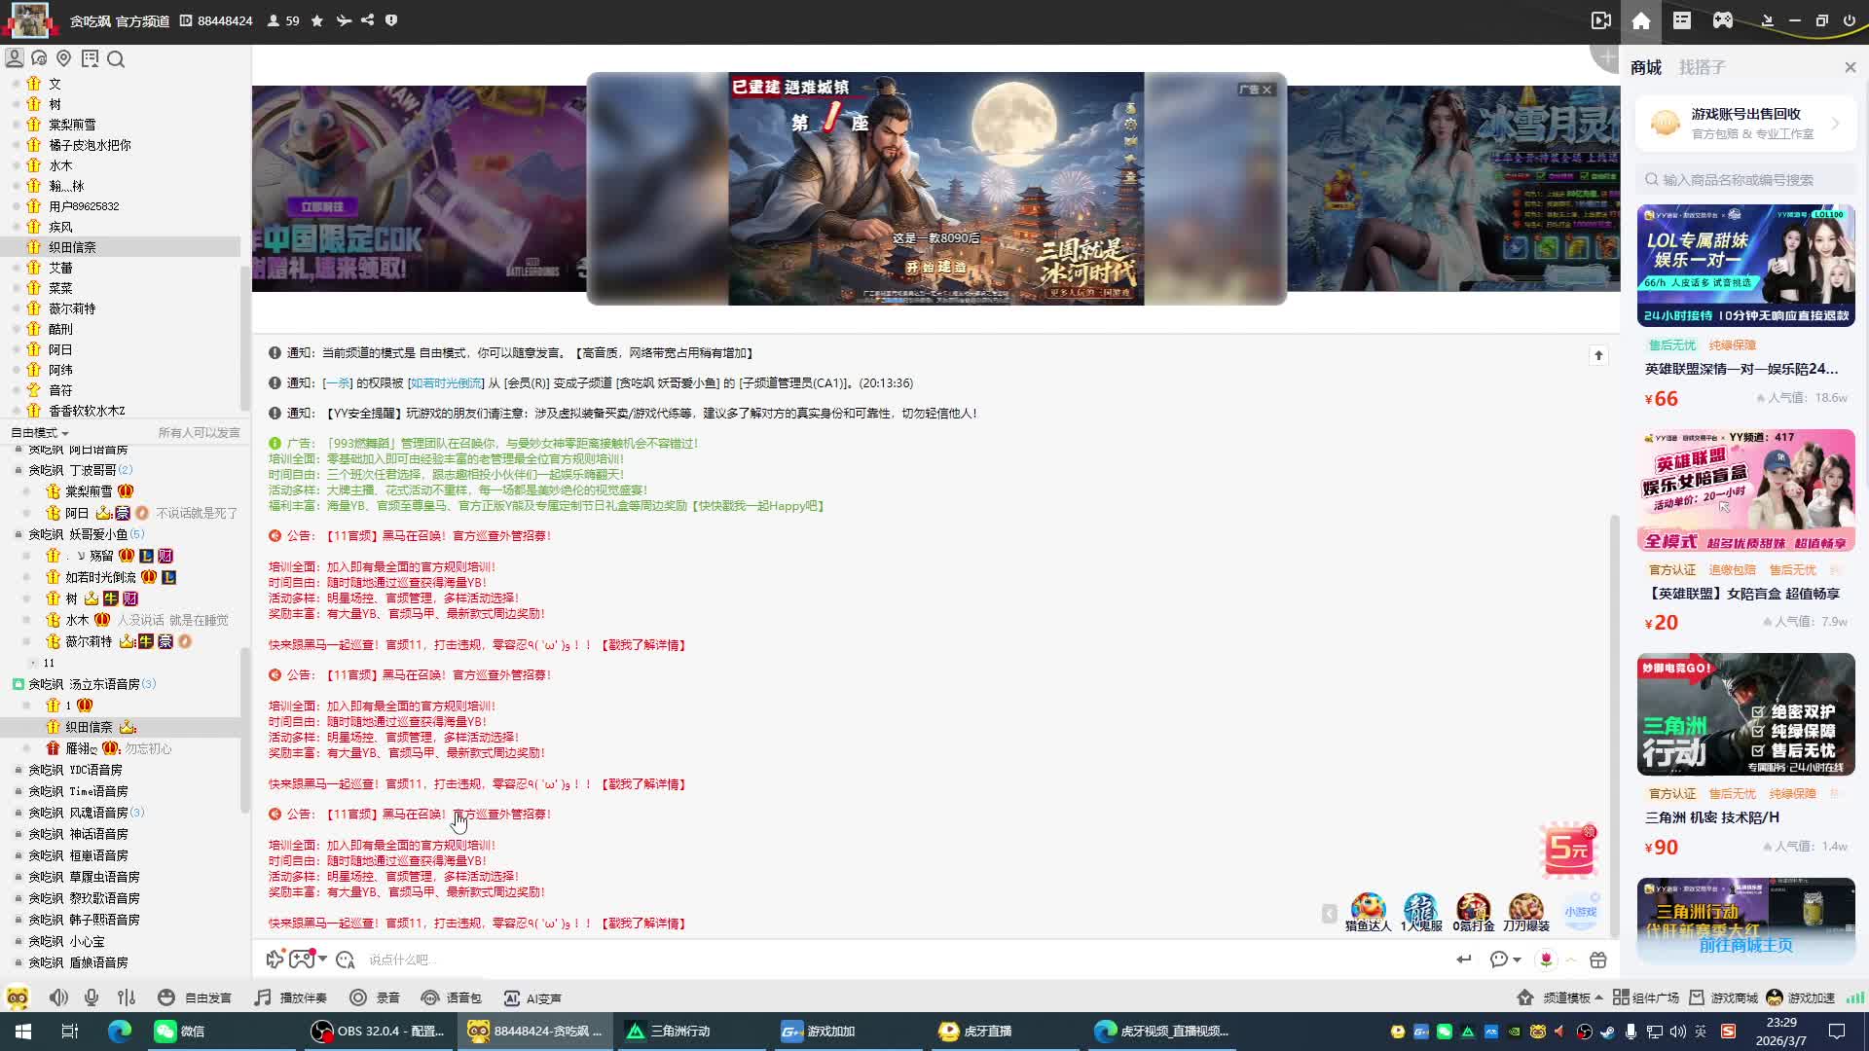Open the audio mixer settings icon
Image resolution: width=1869 pixels, height=1051 pixels.
click(127, 997)
